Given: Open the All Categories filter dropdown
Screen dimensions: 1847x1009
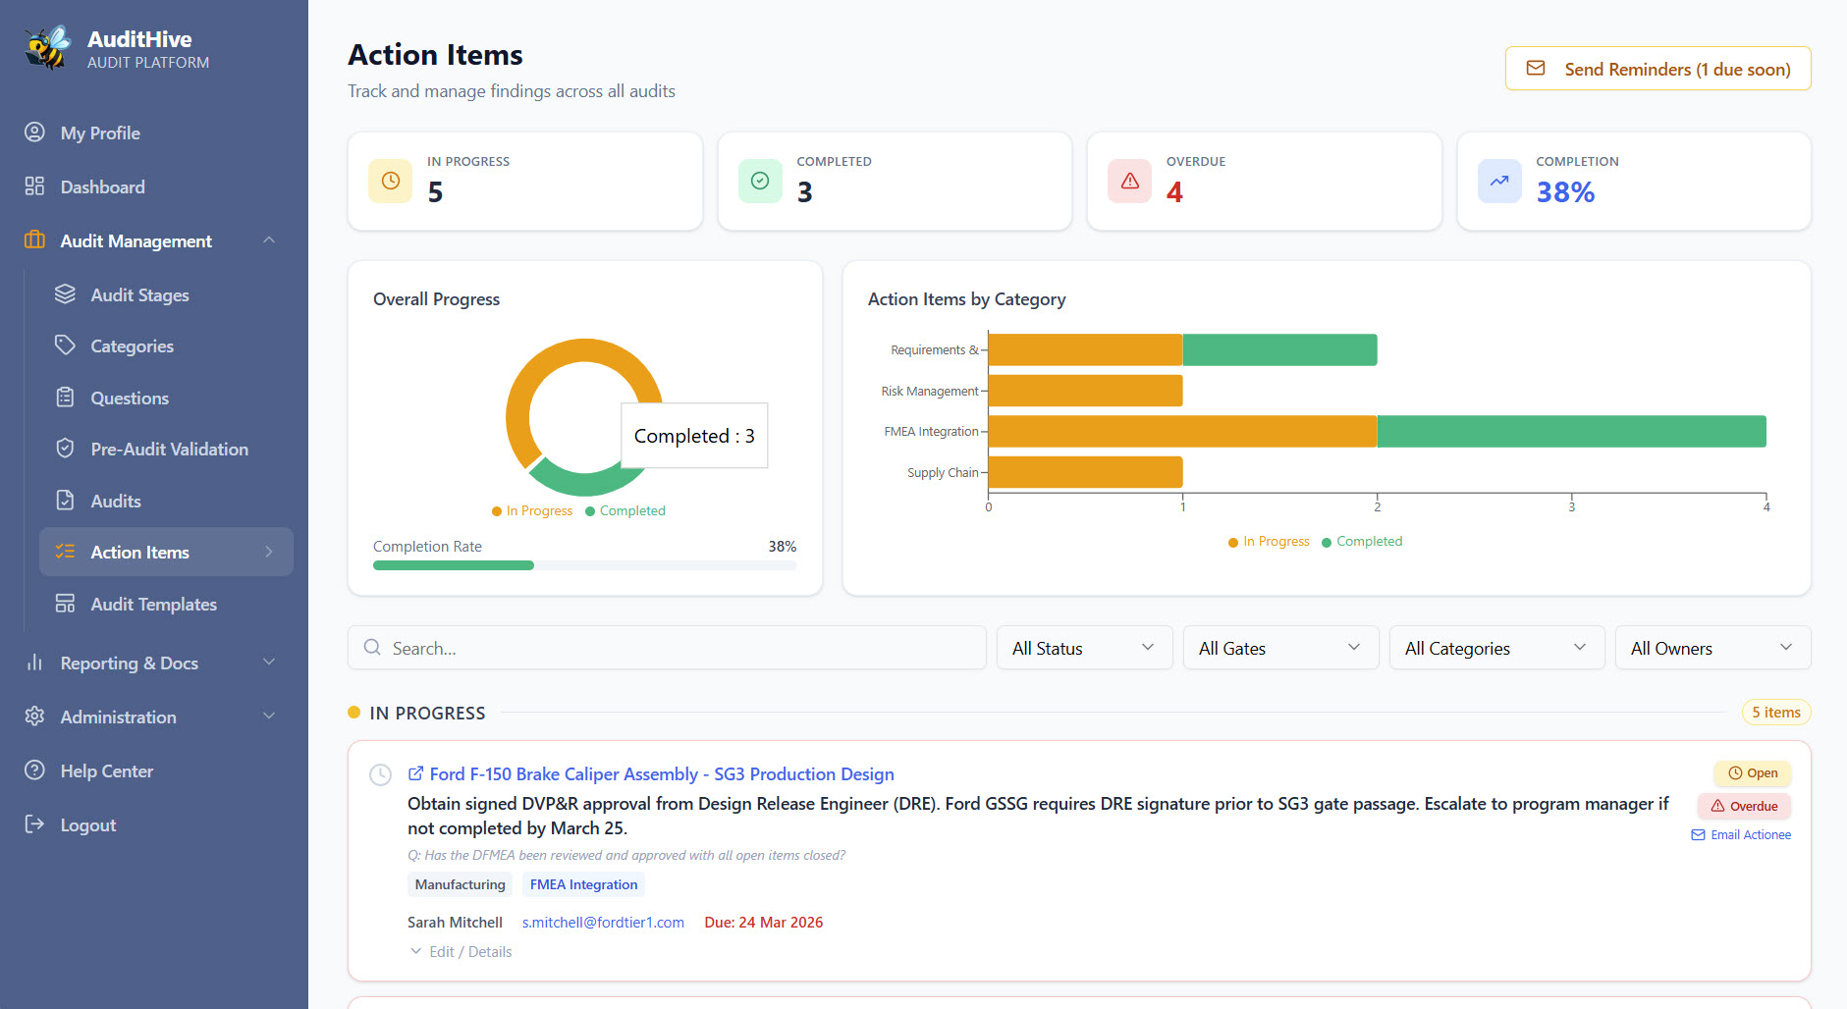Looking at the screenshot, I should coord(1495,648).
